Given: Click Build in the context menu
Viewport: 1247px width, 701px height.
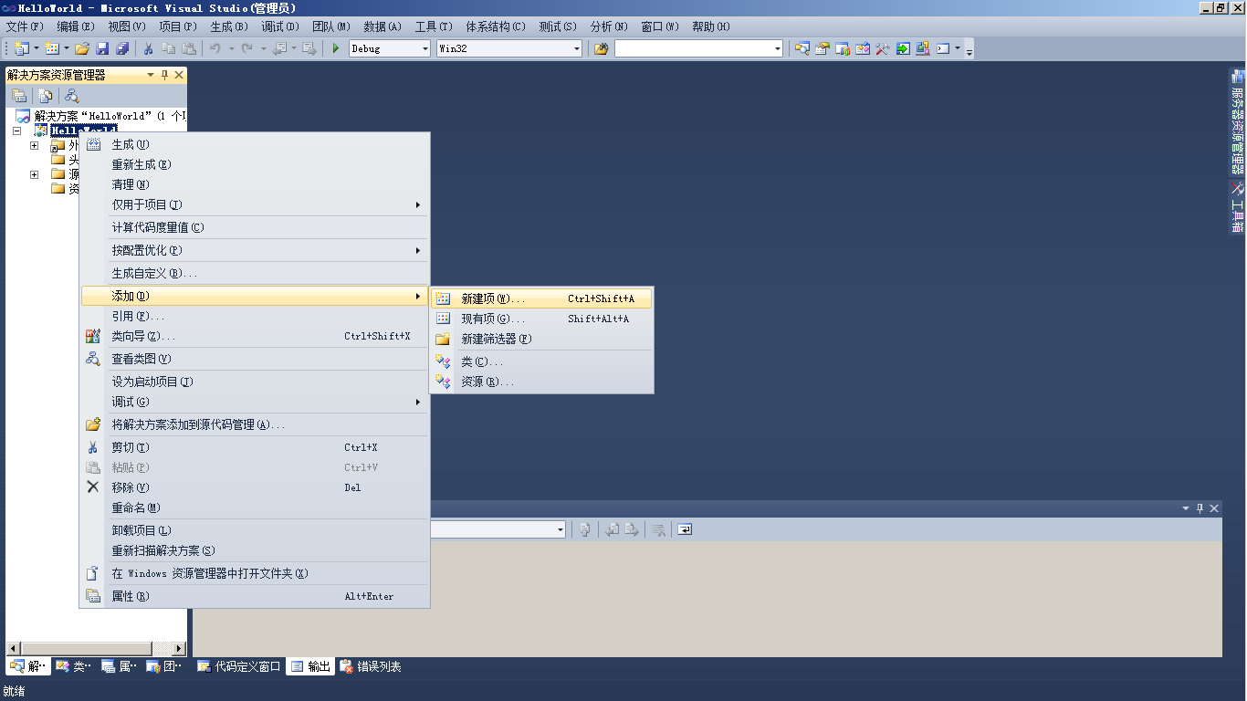Looking at the screenshot, I should tap(255, 144).
